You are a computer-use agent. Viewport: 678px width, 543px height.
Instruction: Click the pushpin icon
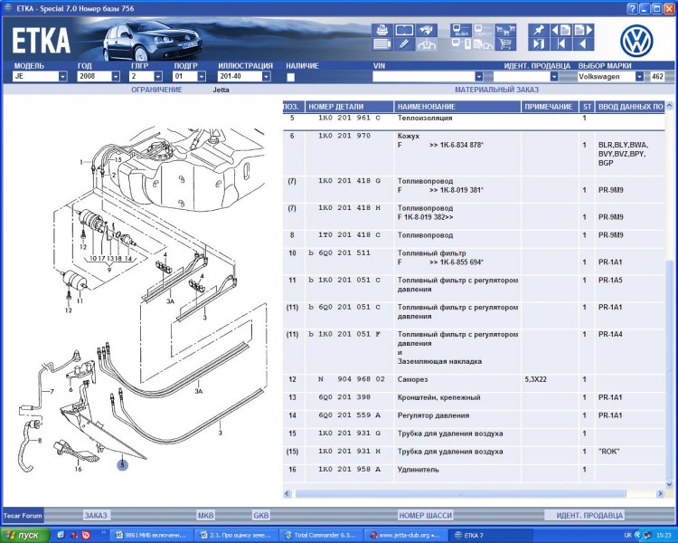[539, 30]
